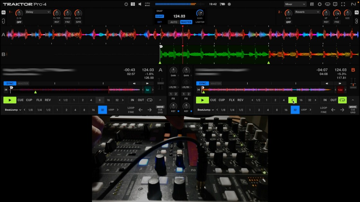Enter fullscreen with the brackets icon
360x202 pixels.
343,4
